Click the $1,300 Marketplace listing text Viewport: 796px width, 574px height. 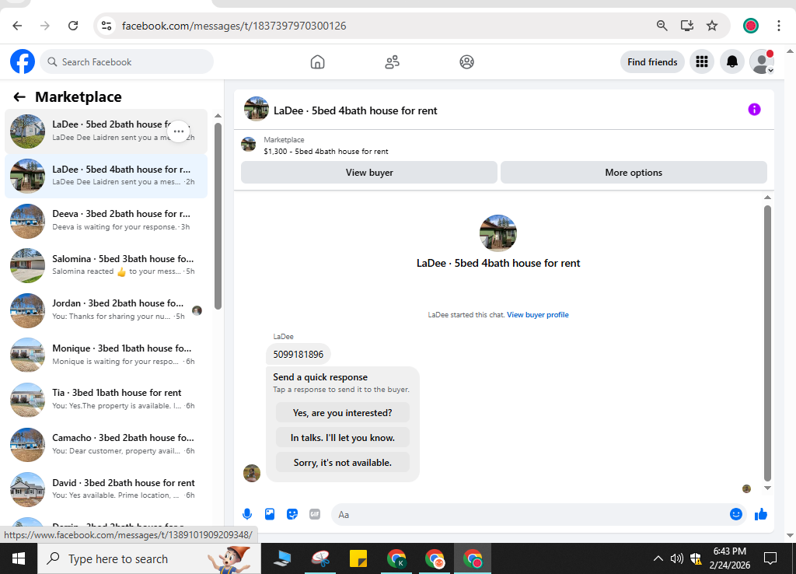[326, 152]
